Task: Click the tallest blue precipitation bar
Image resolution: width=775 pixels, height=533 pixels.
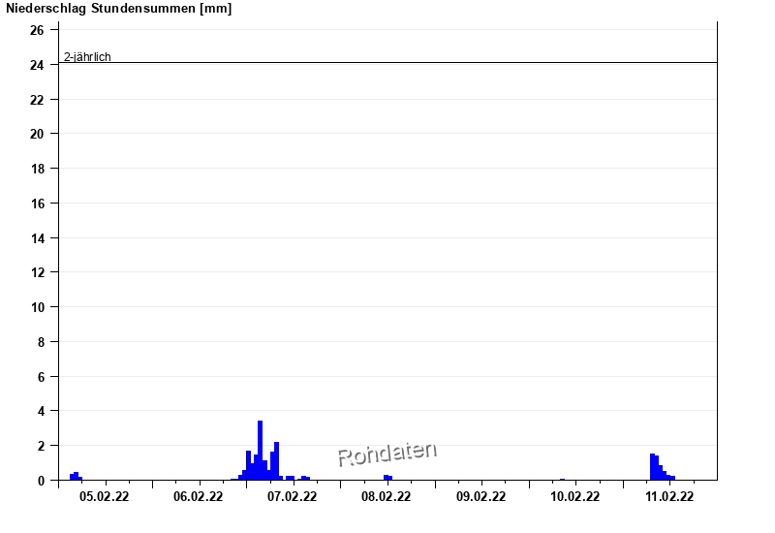Action: (260, 452)
